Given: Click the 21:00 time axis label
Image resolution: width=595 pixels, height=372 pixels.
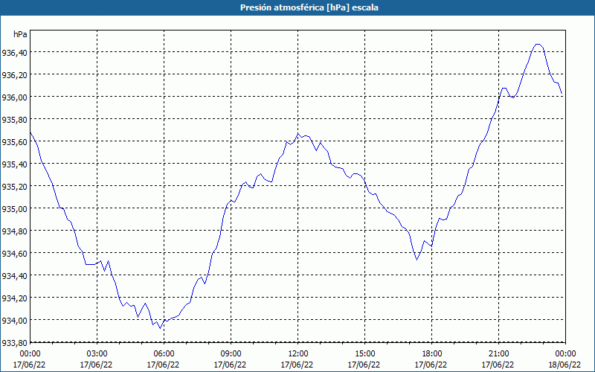Looking at the screenshot, I should tap(498, 354).
